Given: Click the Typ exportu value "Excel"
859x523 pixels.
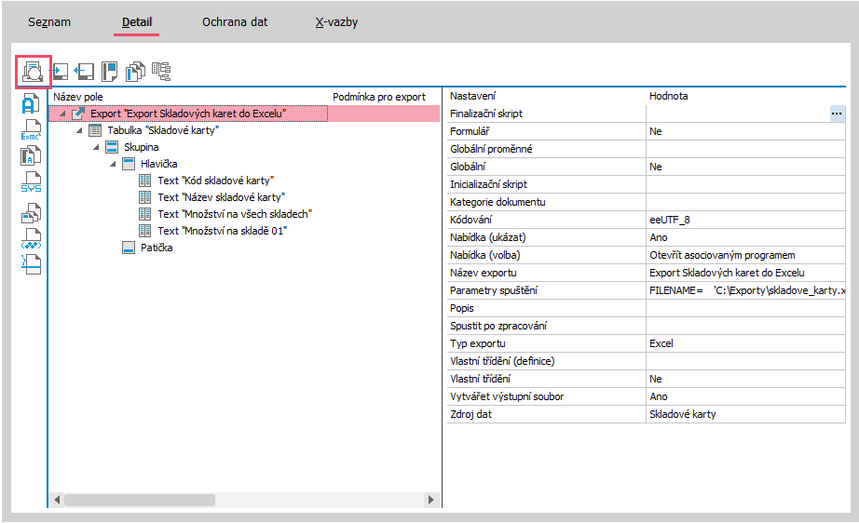Looking at the screenshot, I should 745,343.
